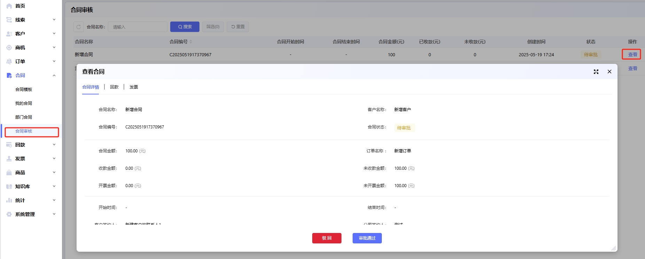Viewport: 645px width, 259px height.
Task: Click the 商机 icon in sidebar
Action: pos(9,48)
